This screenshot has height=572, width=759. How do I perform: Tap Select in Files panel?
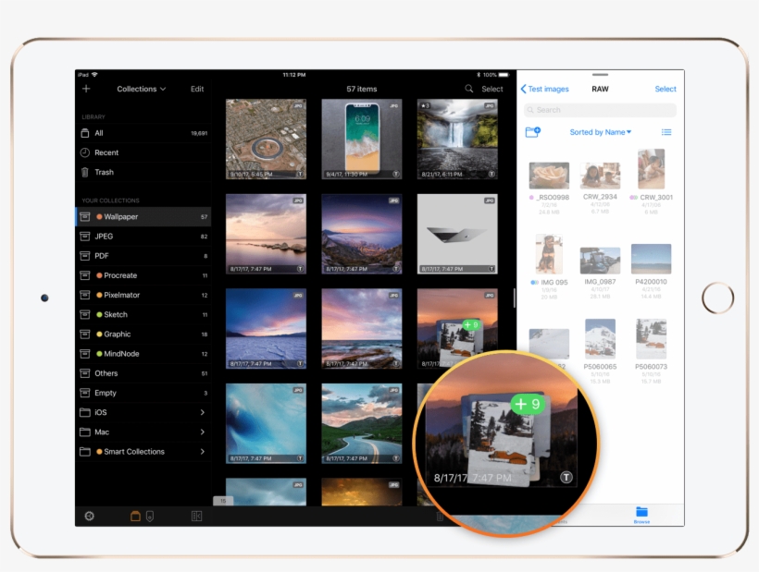pyautogui.click(x=666, y=89)
